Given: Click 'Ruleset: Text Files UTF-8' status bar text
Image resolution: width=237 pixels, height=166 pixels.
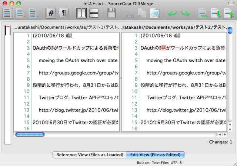Looking at the screenshot, I should 159,163.
